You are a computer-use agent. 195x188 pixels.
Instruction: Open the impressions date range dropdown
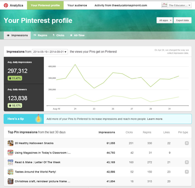(50, 52)
